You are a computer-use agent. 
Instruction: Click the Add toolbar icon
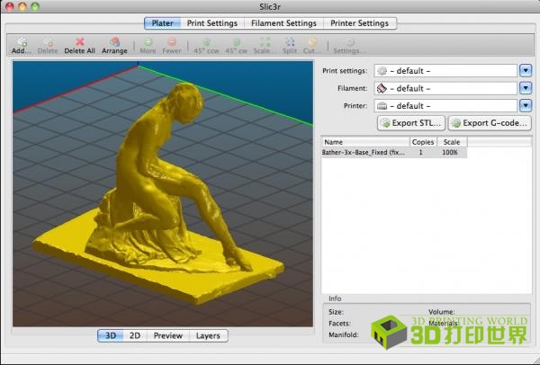click(22, 42)
